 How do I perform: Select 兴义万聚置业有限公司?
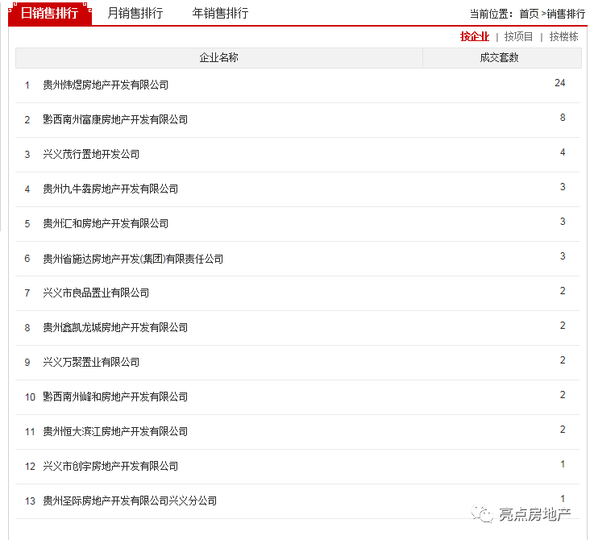coord(91,362)
